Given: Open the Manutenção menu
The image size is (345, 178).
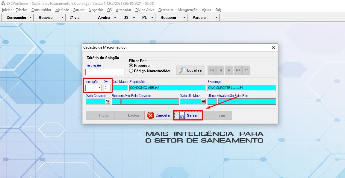Looking at the screenshot, I should coord(187,10).
